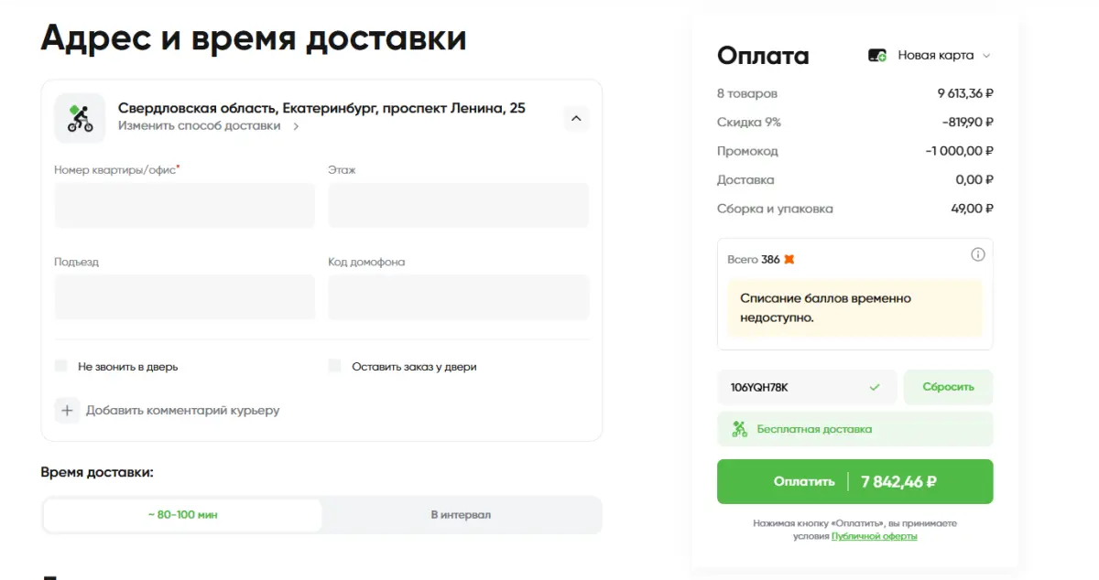
Task: Click the 'Оплата' heading
Action: point(763,56)
